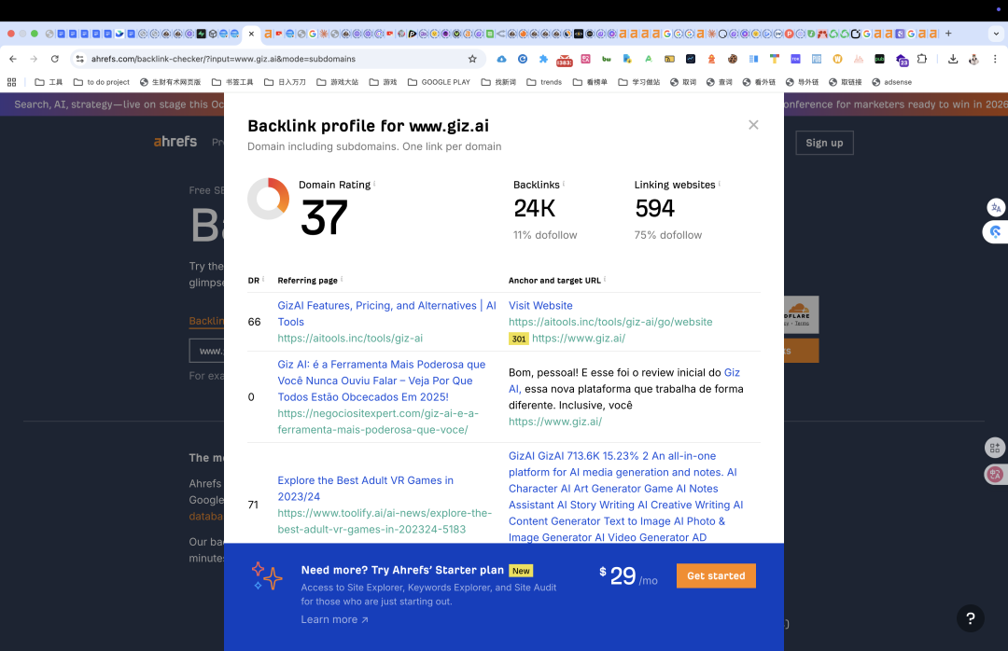Go forward in browser history
The height and width of the screenshot is (651, 1008).
[34, 59]
